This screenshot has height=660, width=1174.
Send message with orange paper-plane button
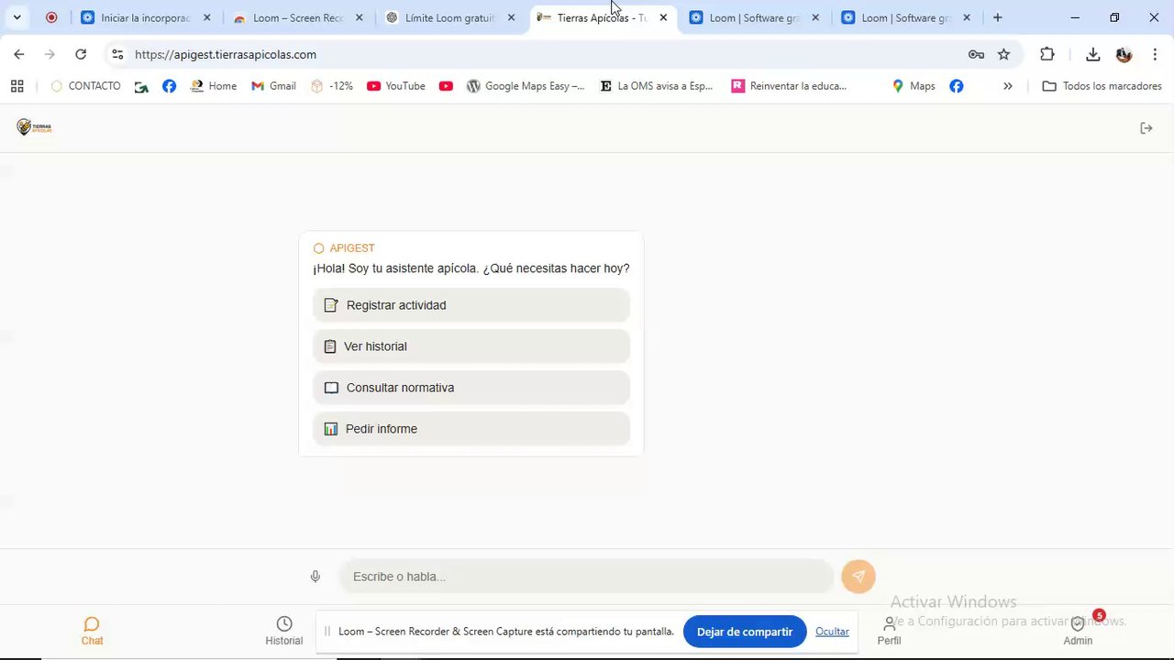click(x=858, y=577)
